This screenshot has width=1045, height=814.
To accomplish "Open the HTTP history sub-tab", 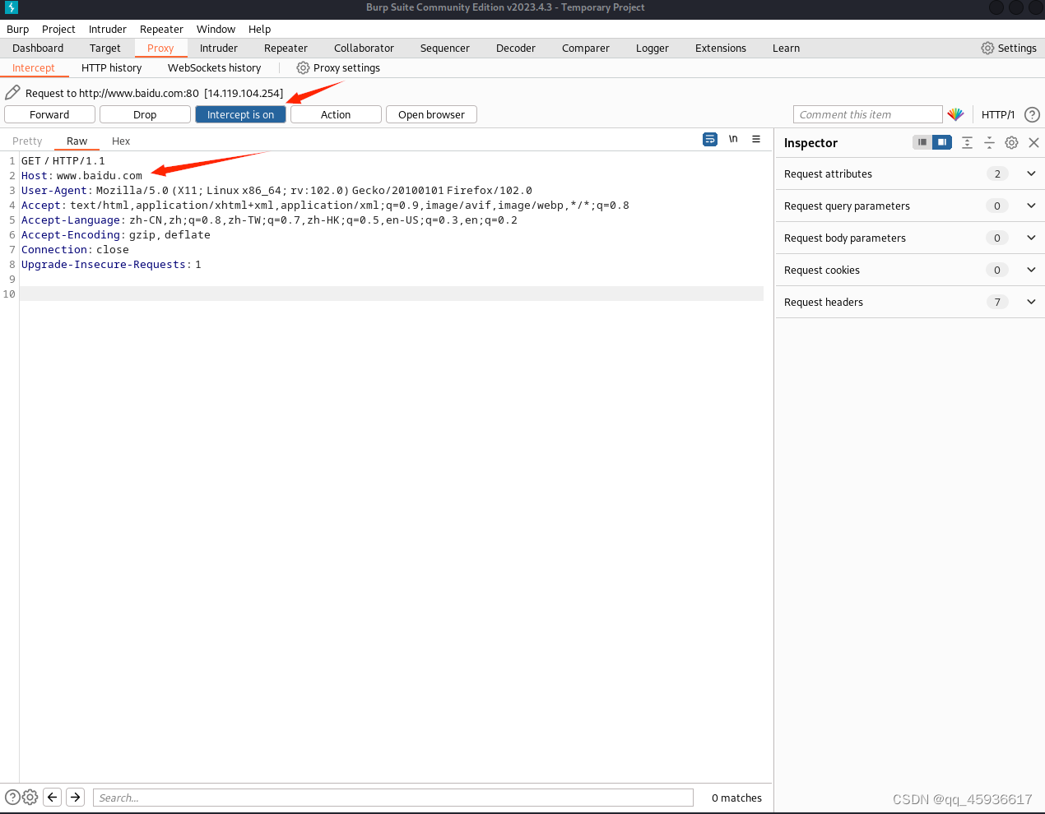I will 111,68.
